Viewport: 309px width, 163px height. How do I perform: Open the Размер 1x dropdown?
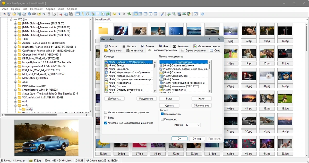192,125
